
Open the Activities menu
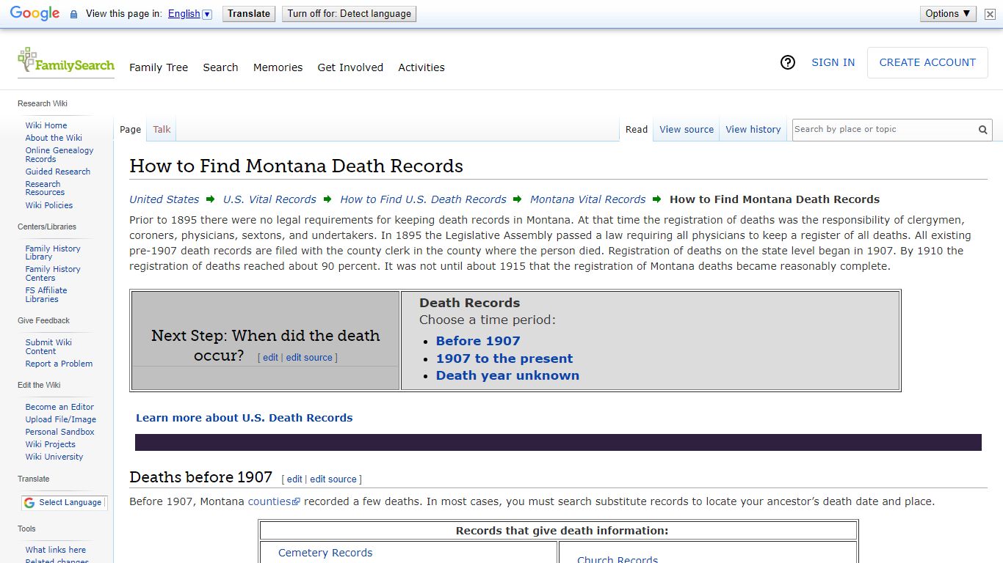421,67
